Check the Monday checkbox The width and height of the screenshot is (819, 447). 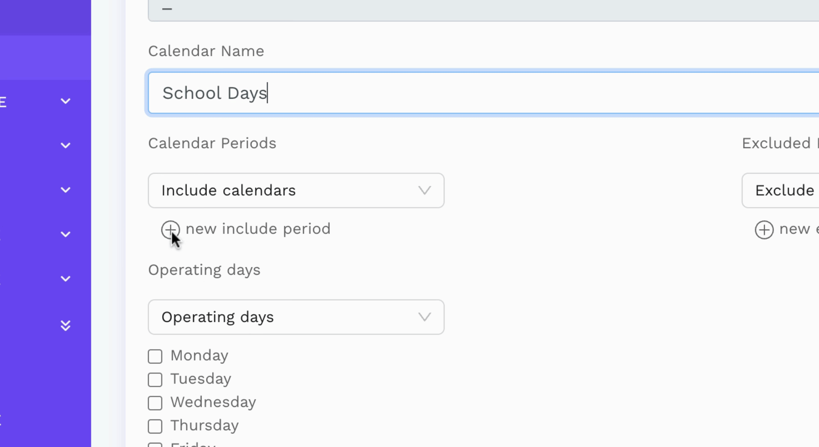155,356
